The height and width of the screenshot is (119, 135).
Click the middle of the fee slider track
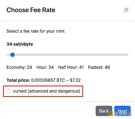(67, 55)
